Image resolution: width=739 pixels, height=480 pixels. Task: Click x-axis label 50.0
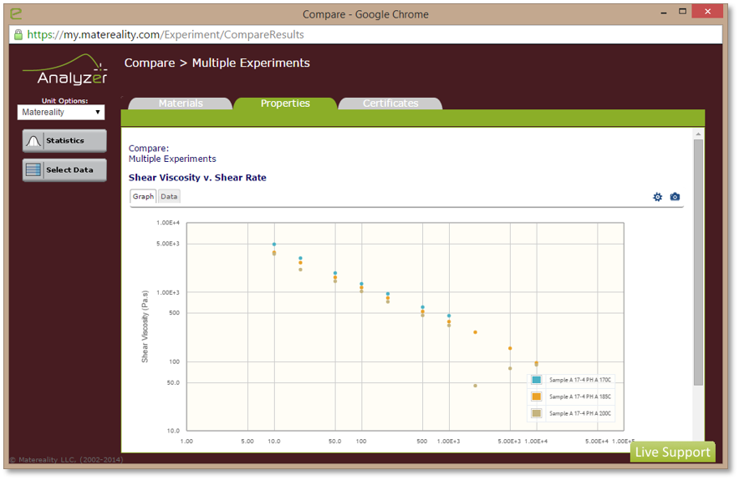[x=334, y=442]
